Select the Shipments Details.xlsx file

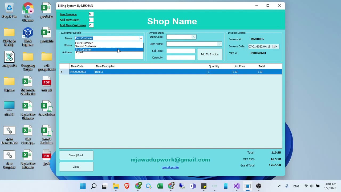(x=28, y=86)
